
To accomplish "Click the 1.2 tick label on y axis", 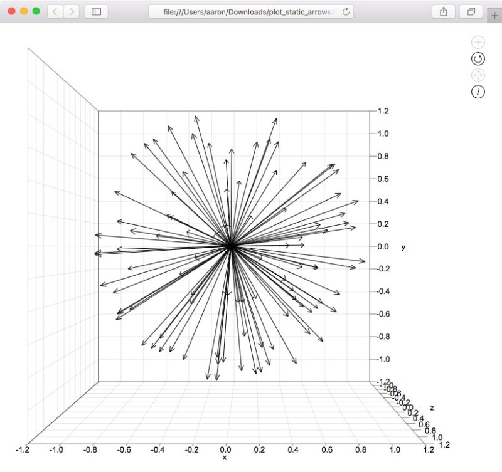I will point(383,110).
